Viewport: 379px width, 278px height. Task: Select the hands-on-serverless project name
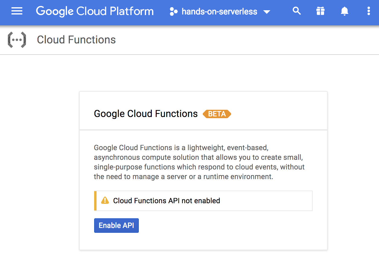(219, 12)
